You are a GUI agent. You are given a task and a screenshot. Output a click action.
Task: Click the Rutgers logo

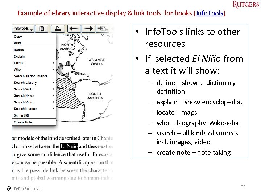tap(246, 4)
